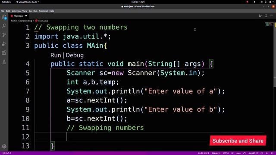Click the comment '// Swapping two numbers'
The height and width of the screenshot is (155, 276).
pos(81,28)
